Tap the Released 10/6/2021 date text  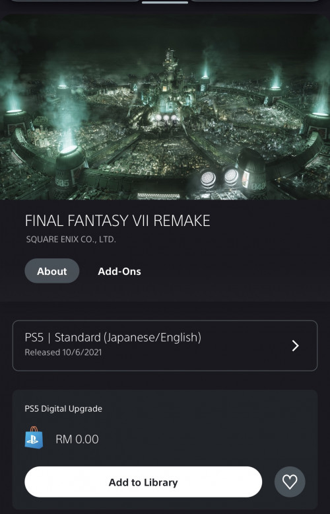pyautogui.click(x=63, y=352)
